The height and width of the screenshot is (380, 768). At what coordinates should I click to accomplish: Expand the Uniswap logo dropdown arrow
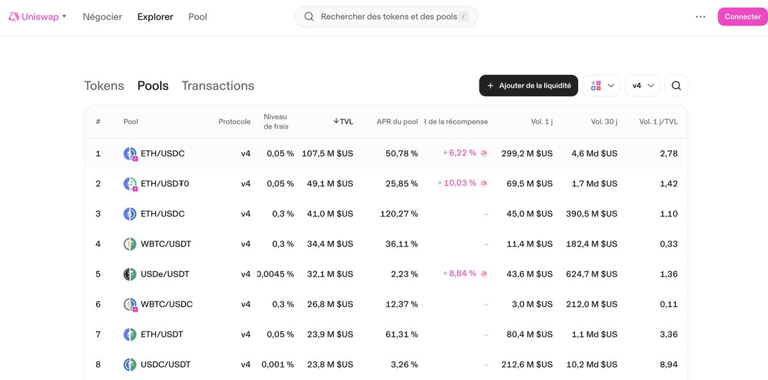click(65, 17)
